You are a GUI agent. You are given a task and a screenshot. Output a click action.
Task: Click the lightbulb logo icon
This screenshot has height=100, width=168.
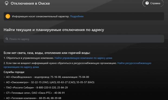(7, 3)
